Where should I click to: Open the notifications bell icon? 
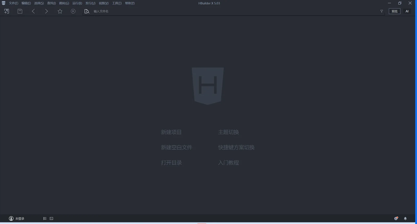pyautogui.click(x=405, y=219)
